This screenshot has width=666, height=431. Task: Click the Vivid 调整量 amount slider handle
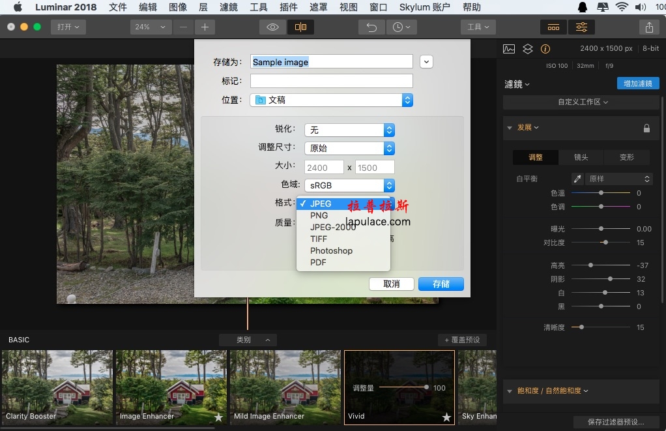pos(426,387)
